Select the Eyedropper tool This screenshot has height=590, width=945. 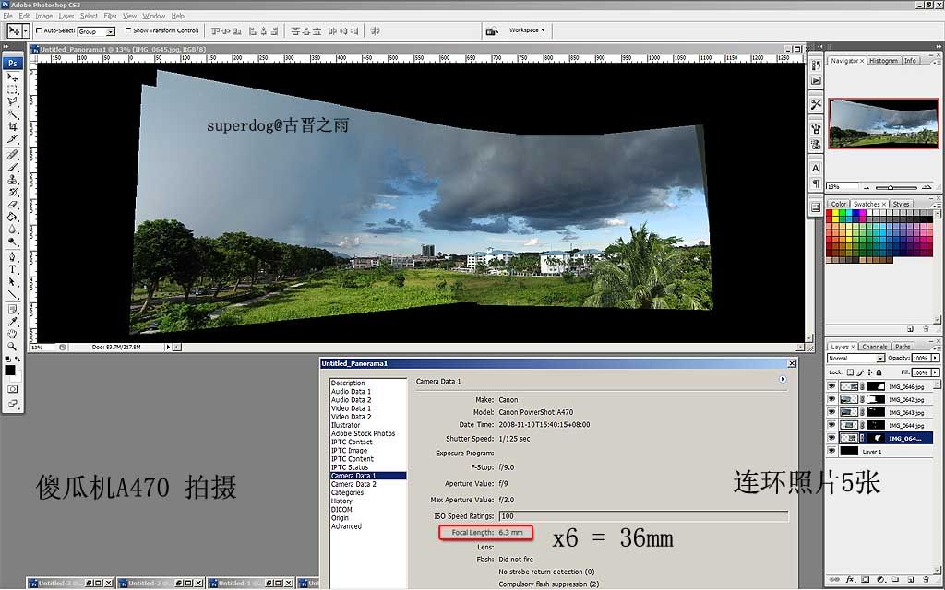click(x=12, y=322)
